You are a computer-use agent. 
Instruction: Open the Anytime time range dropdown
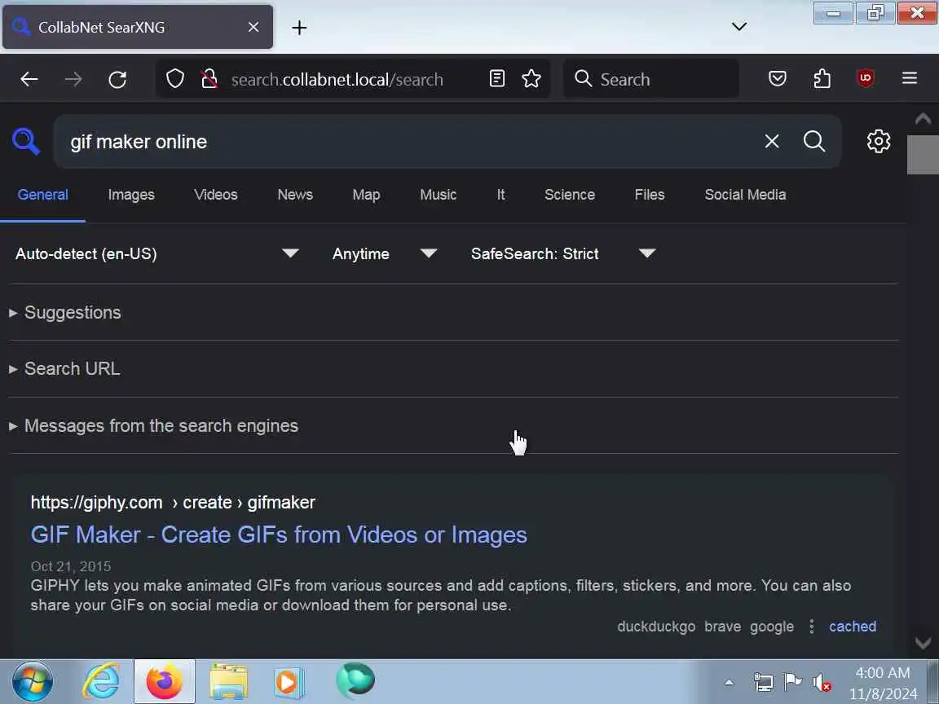pos(385,254)
